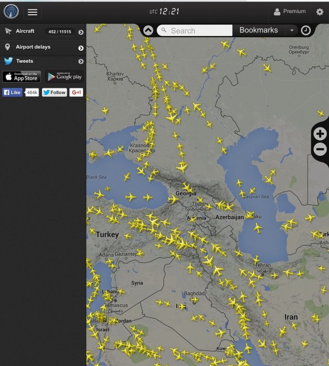Image resolution: width=329 pixels, height=366 pixels.
Task: Select the Airport delays menu item
Action: pyautogui.click(x=33, y=47)
